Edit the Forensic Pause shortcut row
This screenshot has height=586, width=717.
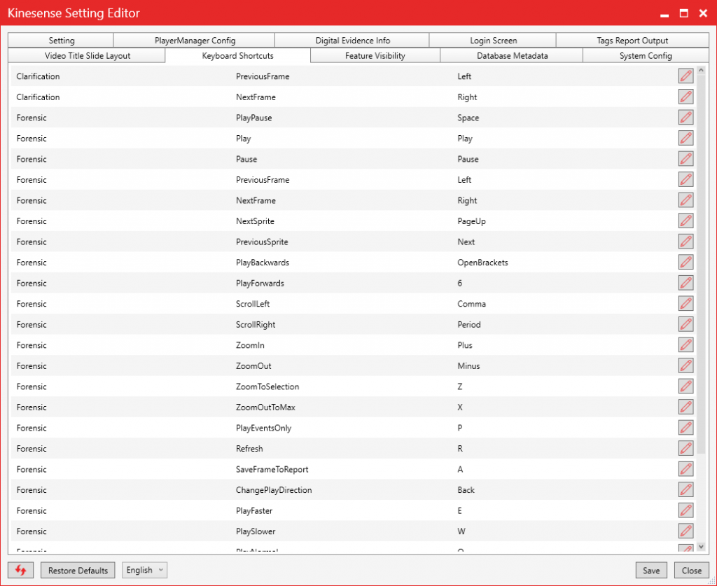tap(685, 159)
